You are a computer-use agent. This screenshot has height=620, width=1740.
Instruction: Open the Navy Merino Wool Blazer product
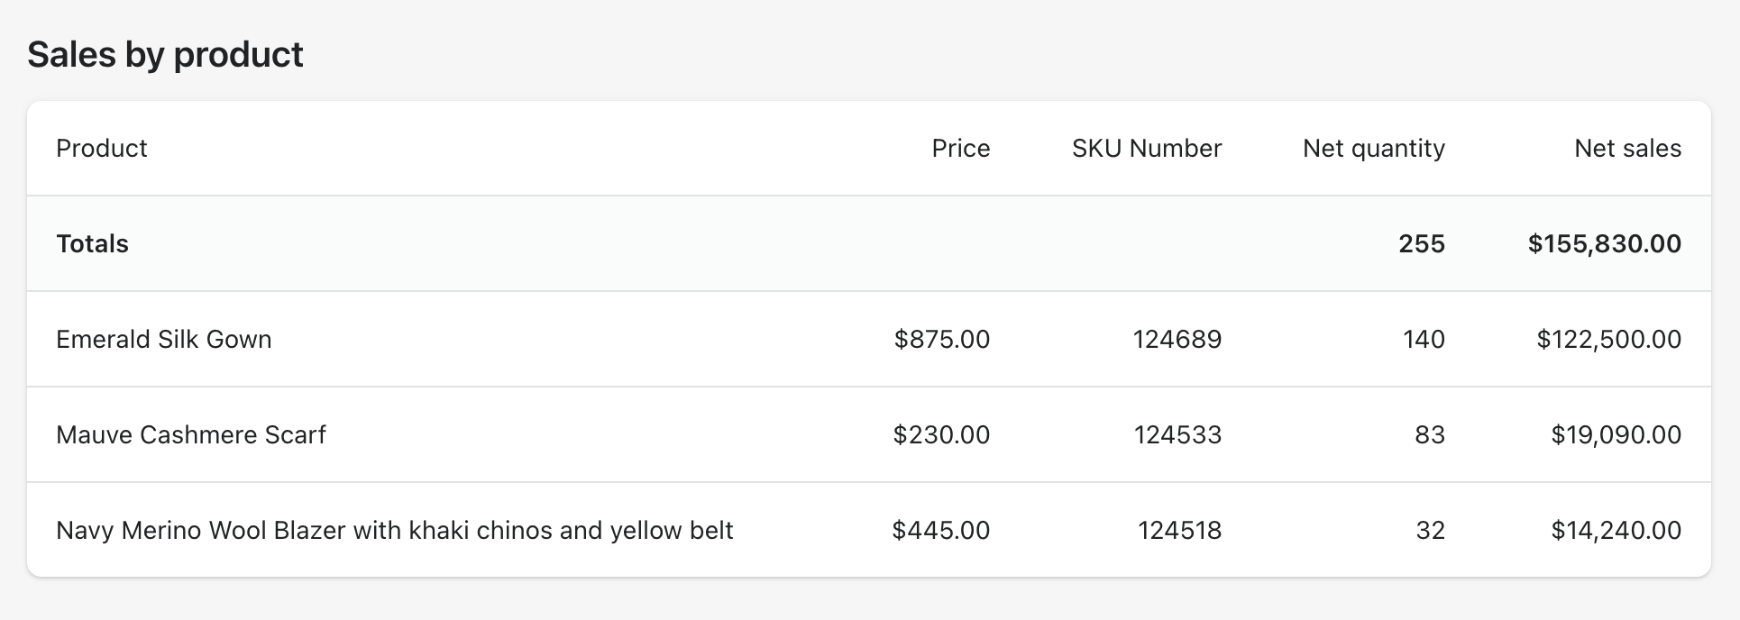coord(394,530)
